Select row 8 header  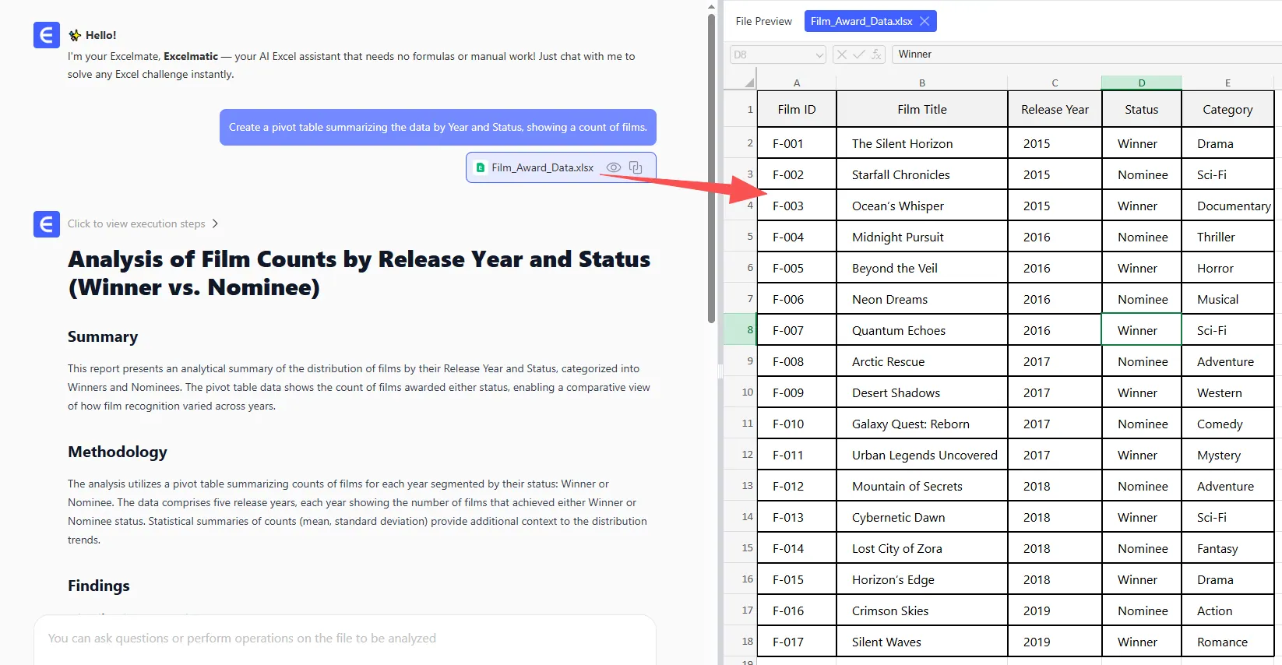point(741,329)
